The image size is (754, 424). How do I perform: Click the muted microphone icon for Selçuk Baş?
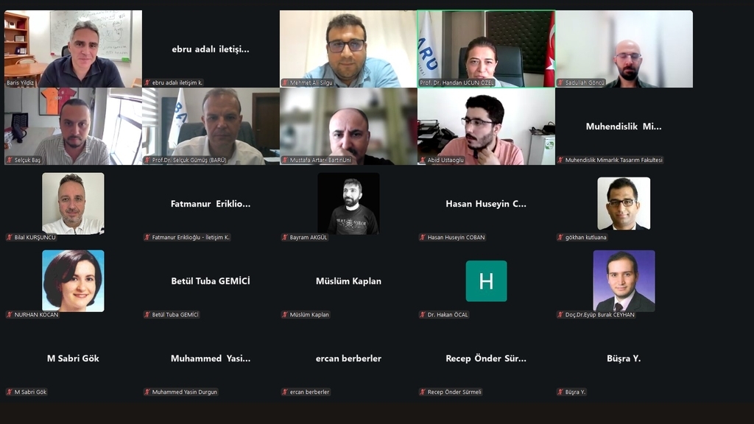point(9,160)
